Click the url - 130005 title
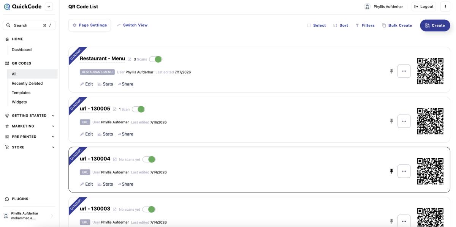Viewport: 456px width, 227px height. point(95,109)
